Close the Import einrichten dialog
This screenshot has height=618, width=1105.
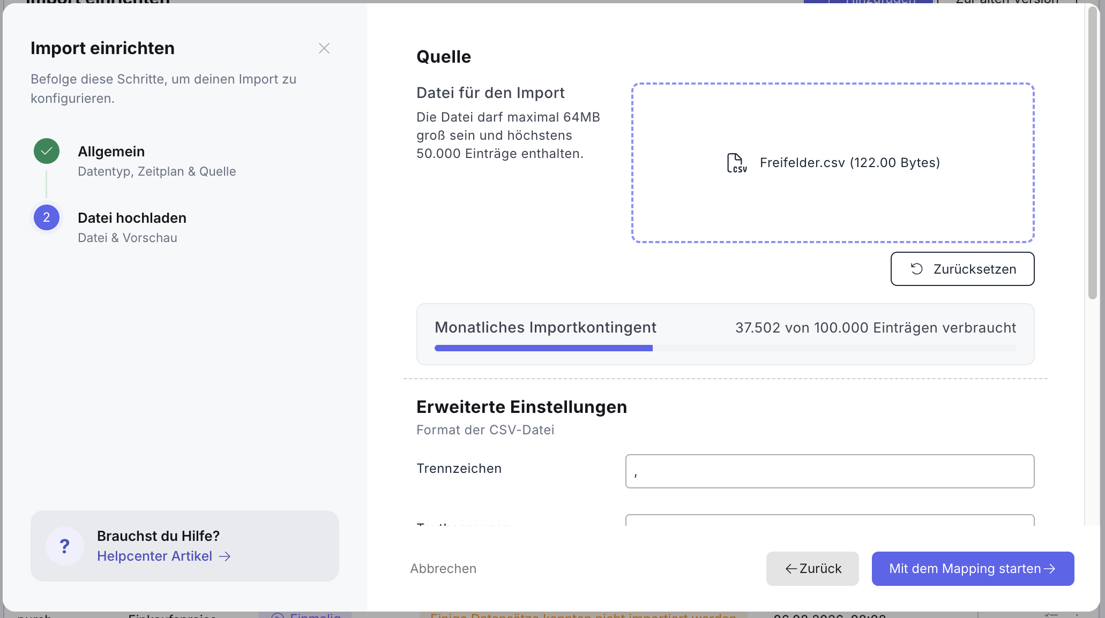coord(324,48)
